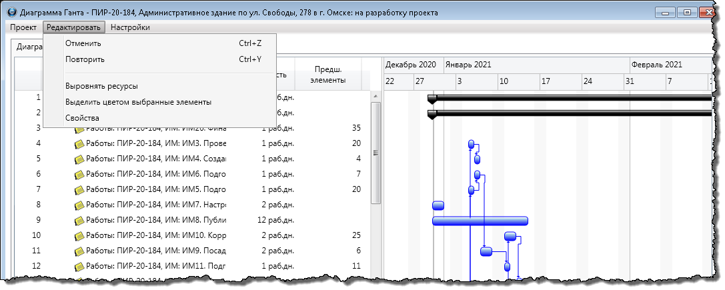
Task: Click the task icon for ИМ8 row
Action: pyautogui.click(x=79, y=220)
